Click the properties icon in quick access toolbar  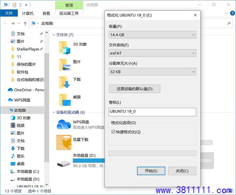tap(14, 5)
